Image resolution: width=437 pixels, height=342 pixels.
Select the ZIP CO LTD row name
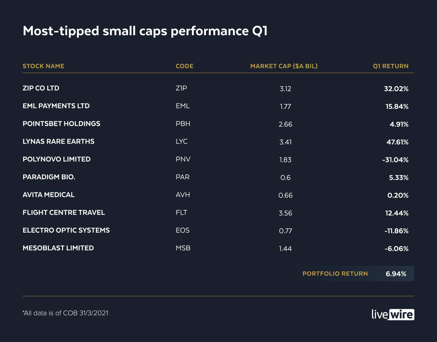[x=41, y=88]
